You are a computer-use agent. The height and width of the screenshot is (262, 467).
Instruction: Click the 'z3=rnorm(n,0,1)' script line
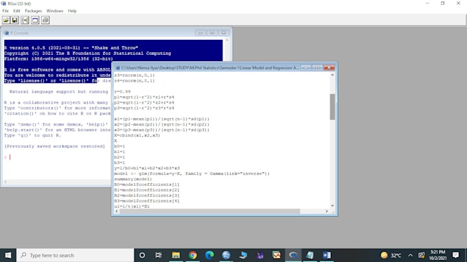pyautogui.click(x=135, y=75)
